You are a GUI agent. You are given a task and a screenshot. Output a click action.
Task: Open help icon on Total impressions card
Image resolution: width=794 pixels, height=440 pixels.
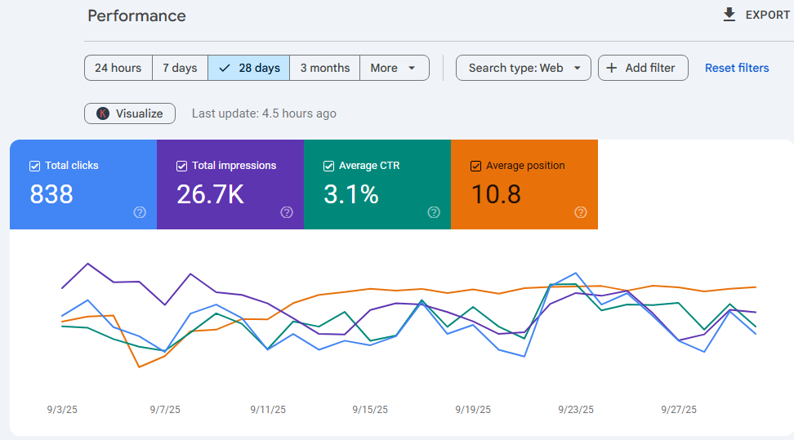[x=287, y=212]
